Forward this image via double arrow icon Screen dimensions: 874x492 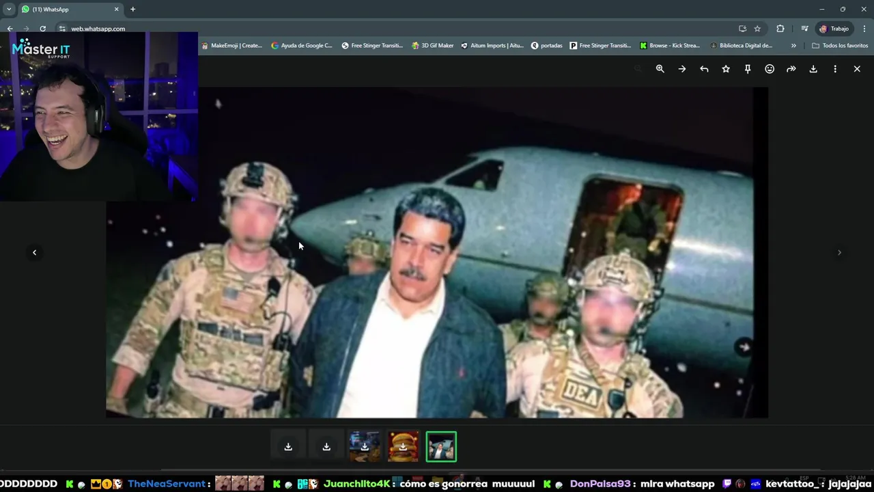coord(791,69)
